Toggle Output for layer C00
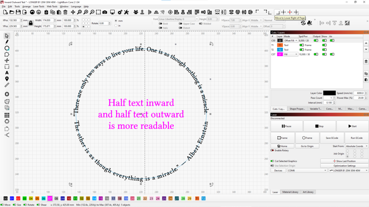Image resolution: width=369 pixels, height=207 pixels. (x=316, y=41)
